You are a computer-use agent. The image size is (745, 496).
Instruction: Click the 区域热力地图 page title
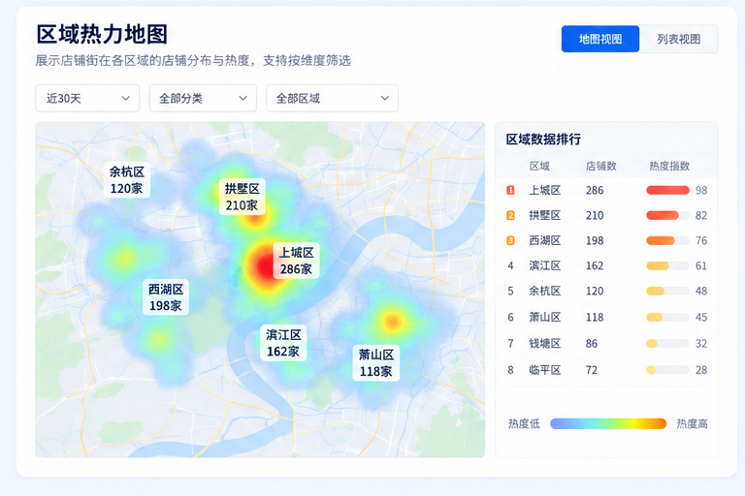[x=102, y=35]
